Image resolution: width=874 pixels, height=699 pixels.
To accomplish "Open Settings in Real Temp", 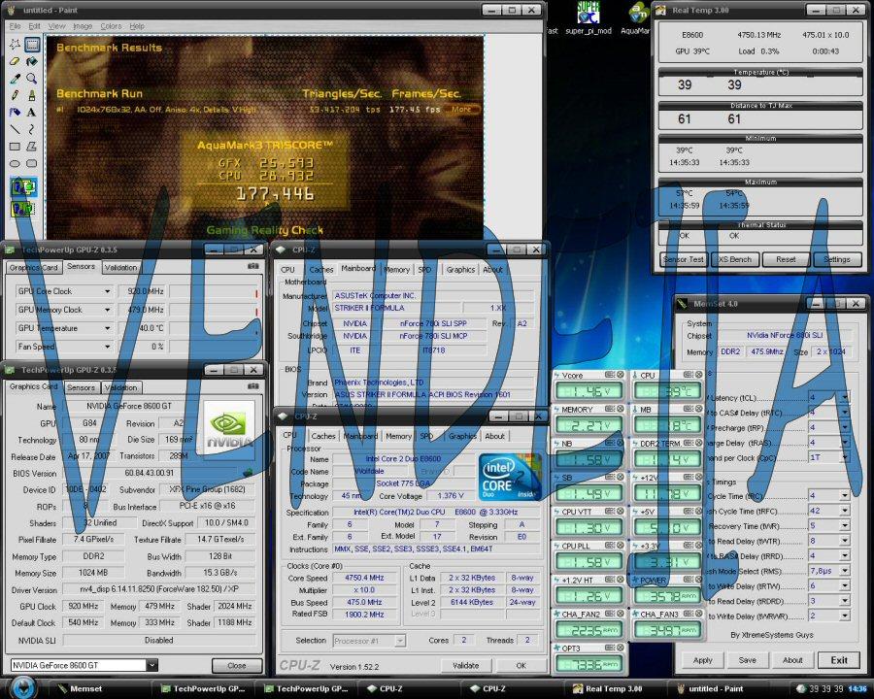I will (837, 259).
